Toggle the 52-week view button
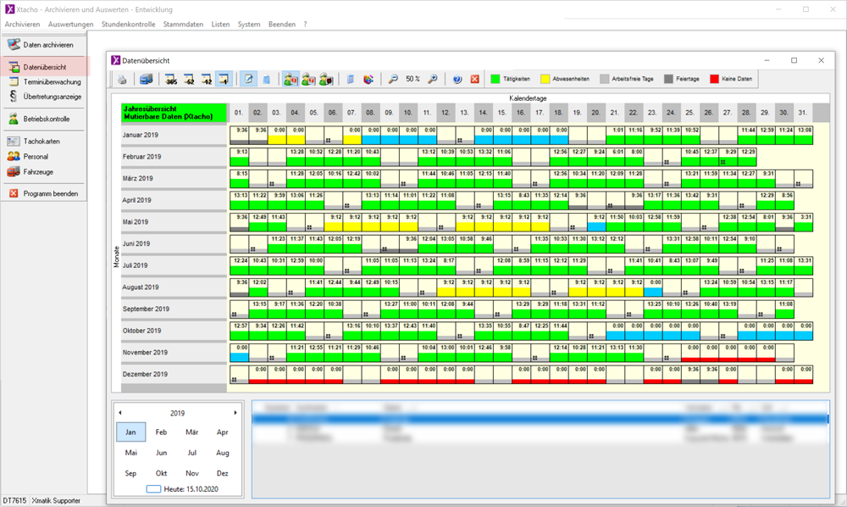847x507 pixels. point(189,79)
